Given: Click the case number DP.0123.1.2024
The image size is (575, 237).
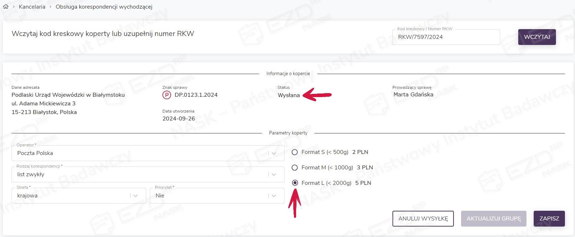Looking at the screenshot, I should tap(196, 95).
